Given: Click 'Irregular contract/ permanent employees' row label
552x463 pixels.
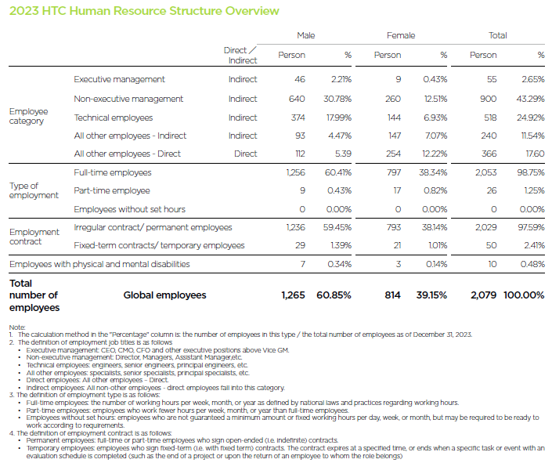Looking at the screenshot, I should (153, 227).
